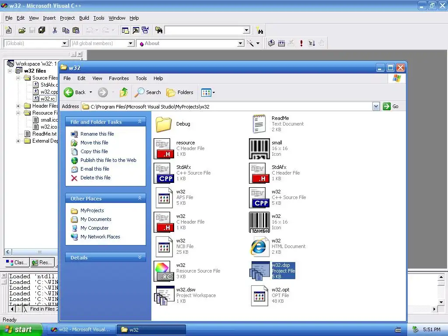
Task: Select the w32 HTML Document icon
Action: pos(259,247)
